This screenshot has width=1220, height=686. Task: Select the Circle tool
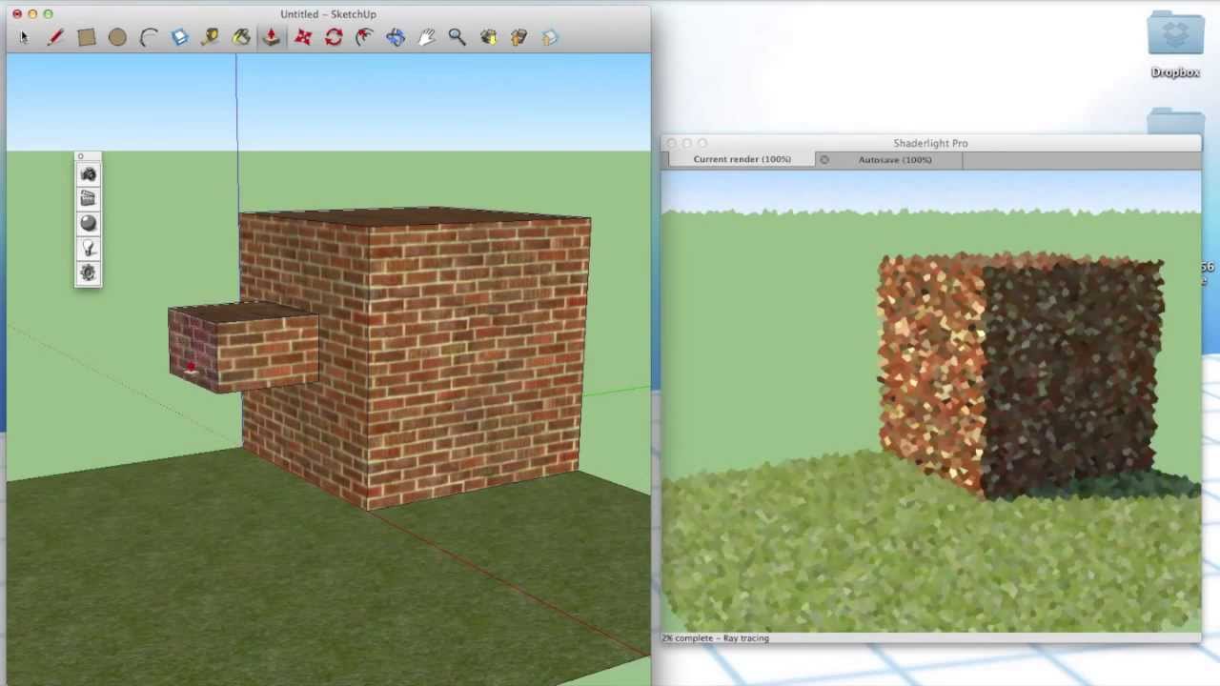pos(117,37)
